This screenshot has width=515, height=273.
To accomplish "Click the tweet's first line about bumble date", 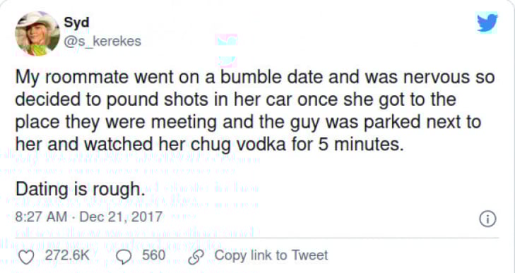I will pos(255,78).
